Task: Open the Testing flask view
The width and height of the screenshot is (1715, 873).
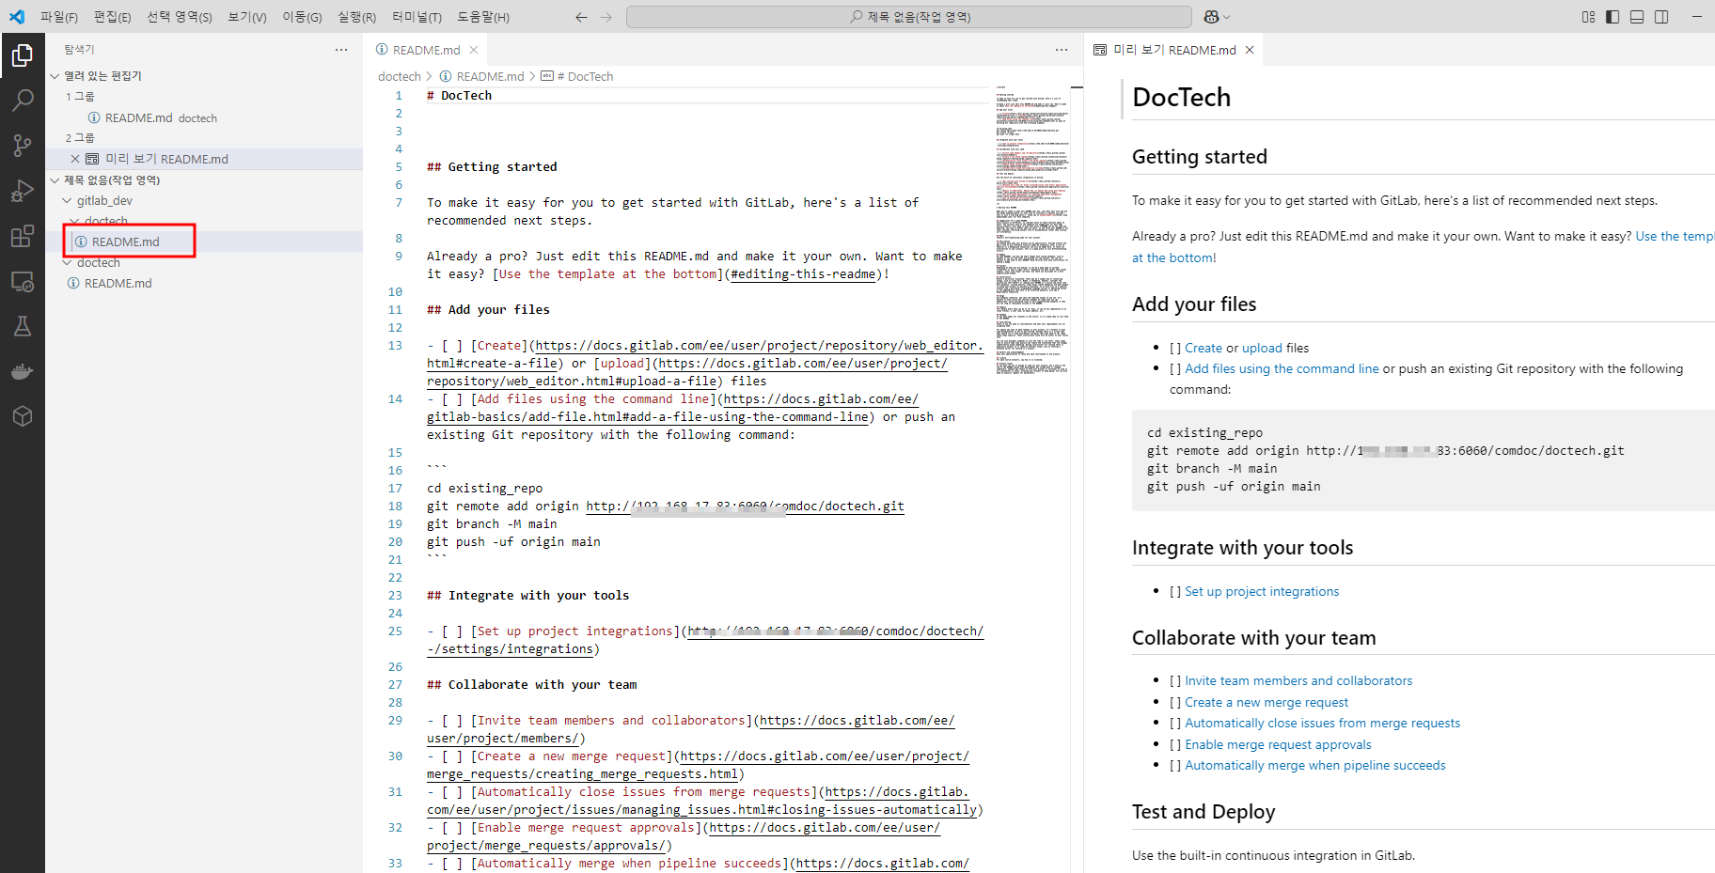Action: click(x=23, y=326)
